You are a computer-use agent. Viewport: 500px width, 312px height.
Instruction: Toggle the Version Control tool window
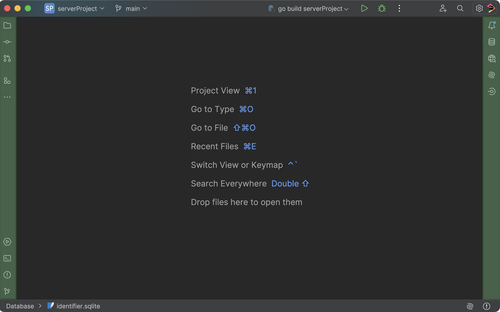[7, 291]
